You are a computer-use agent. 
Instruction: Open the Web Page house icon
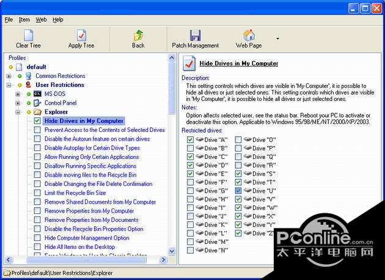click(x=249, y=35)
